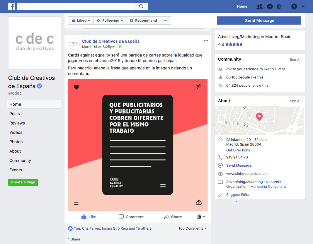
Task: Select About in the page sidebar
Action: pyautogui.click(x=15, y=151)
